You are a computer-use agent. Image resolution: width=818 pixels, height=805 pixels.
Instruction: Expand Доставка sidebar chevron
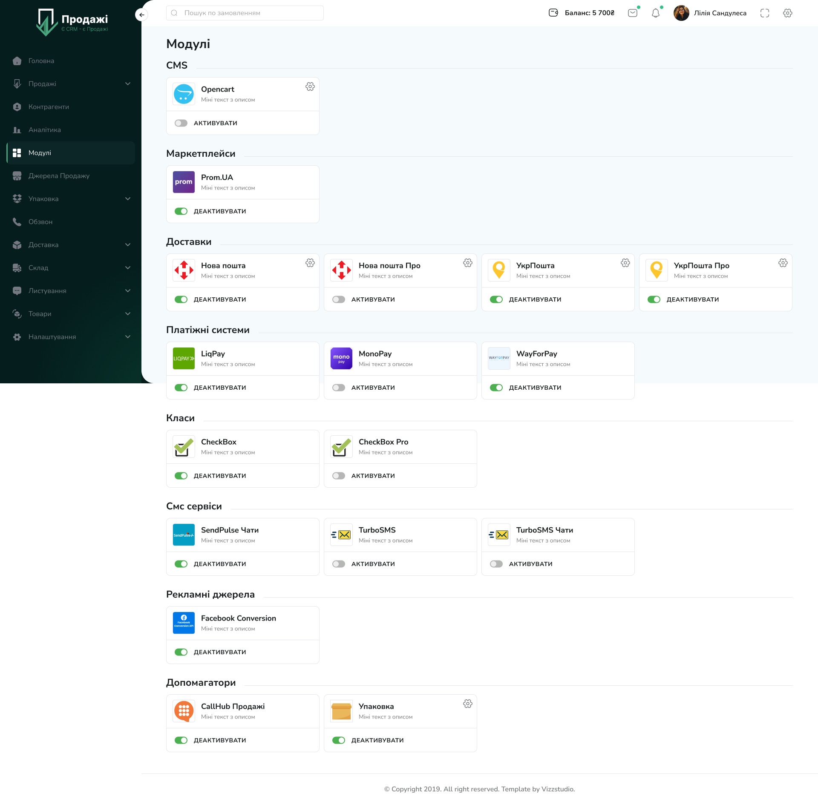(x=128, y=245)
